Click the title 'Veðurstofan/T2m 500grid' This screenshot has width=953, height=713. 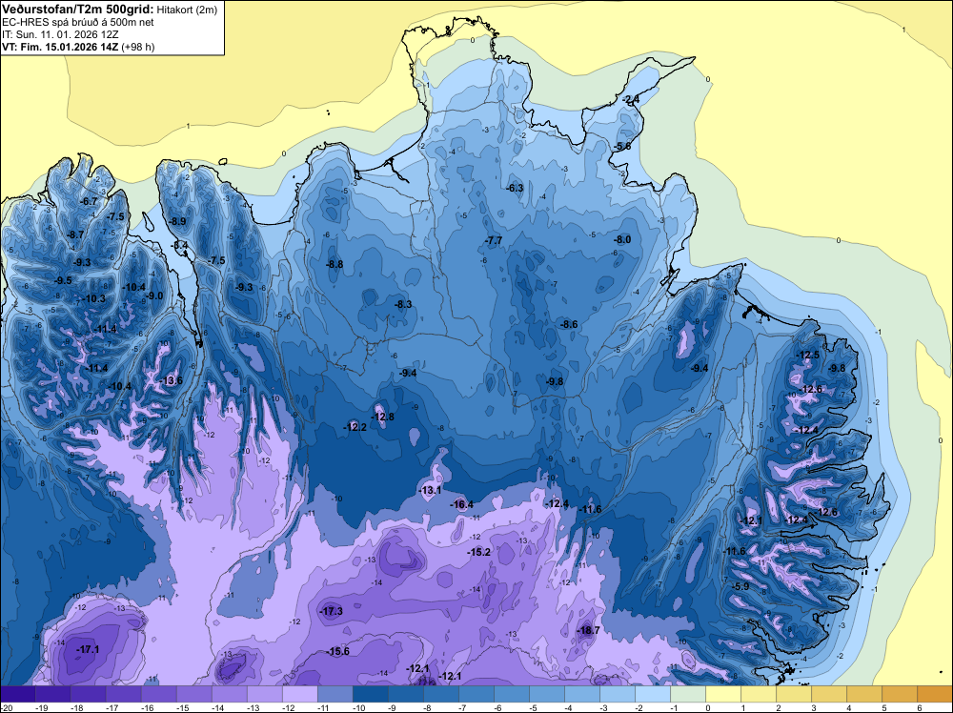pyautogui.click(x=78, y=10)
